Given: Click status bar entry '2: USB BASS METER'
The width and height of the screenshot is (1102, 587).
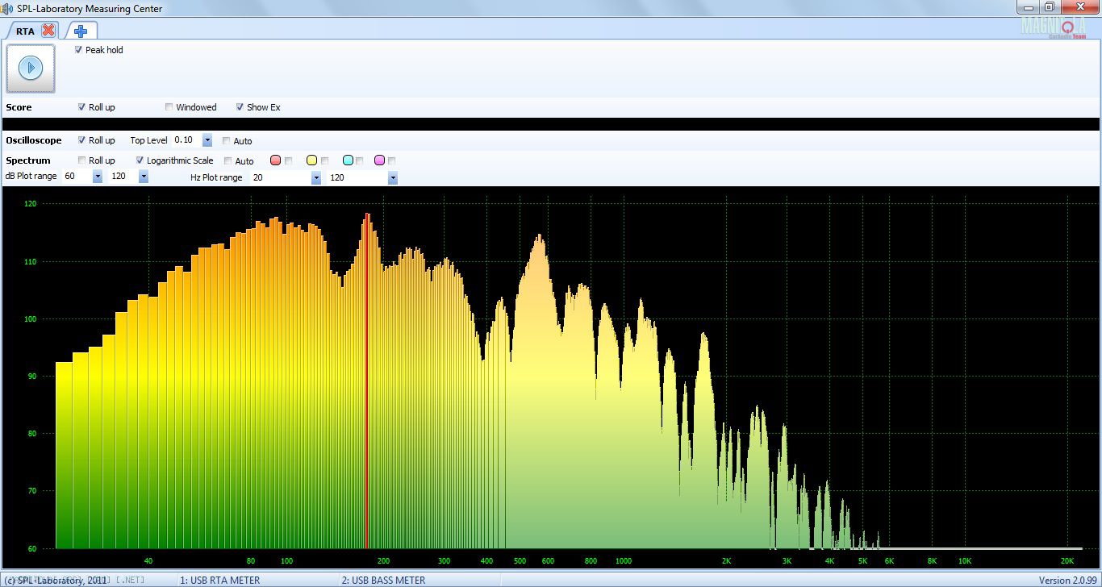Looking at the screenshot, I should coord(383,580).
